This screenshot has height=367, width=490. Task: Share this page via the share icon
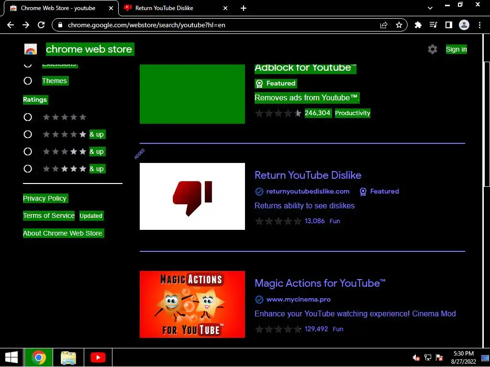[384, 25]
